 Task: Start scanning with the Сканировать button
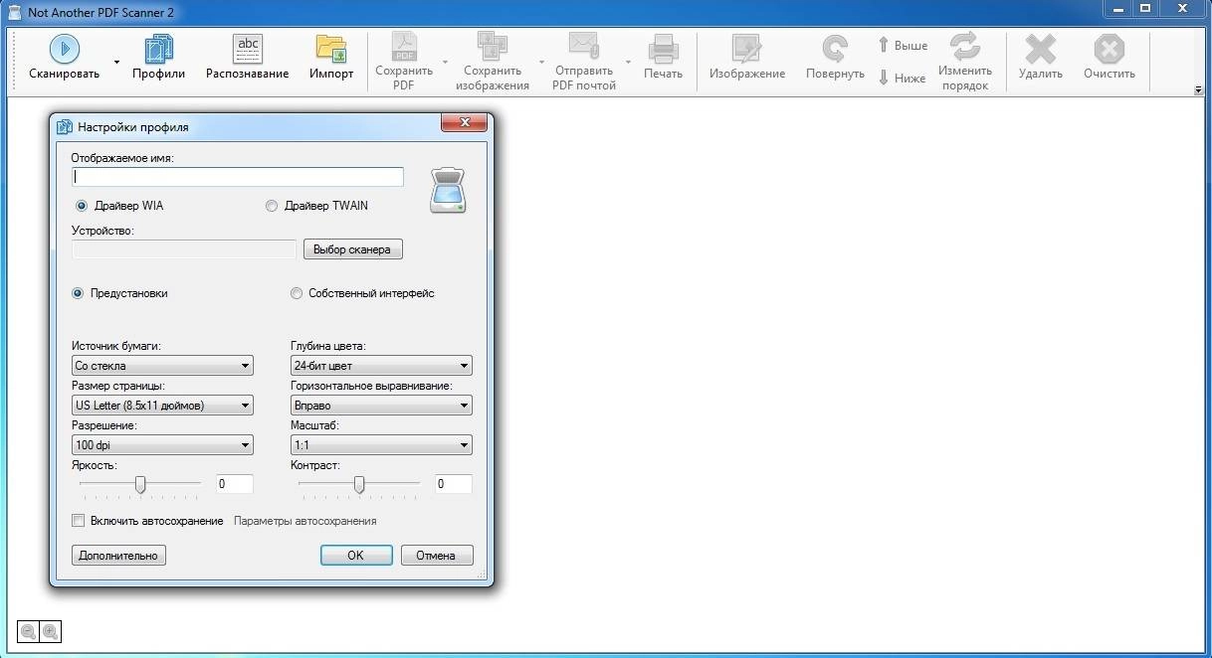[64, 59]
